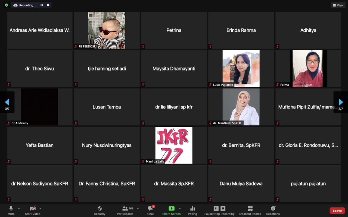Click the Andreas Arie Widiadiaksa W. name
The image size is (348, 217).
pos(40,30)
